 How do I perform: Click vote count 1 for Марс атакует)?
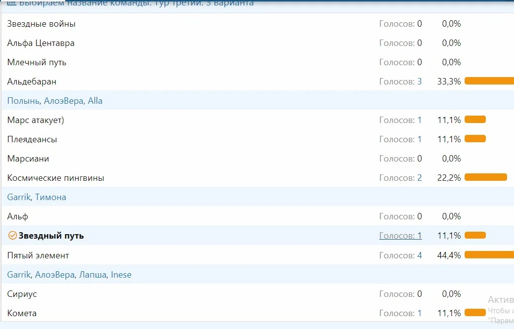[420, 120]
